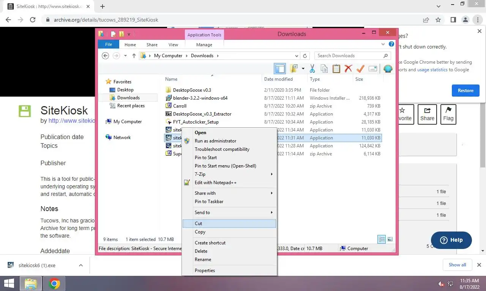Select Cut in the context menu
This screenshot has height=291, width=486.
point(229,224)
